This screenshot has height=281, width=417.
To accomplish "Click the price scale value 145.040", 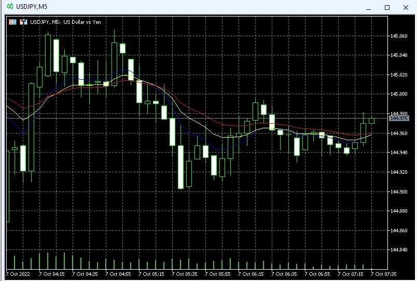I will 399,55.
